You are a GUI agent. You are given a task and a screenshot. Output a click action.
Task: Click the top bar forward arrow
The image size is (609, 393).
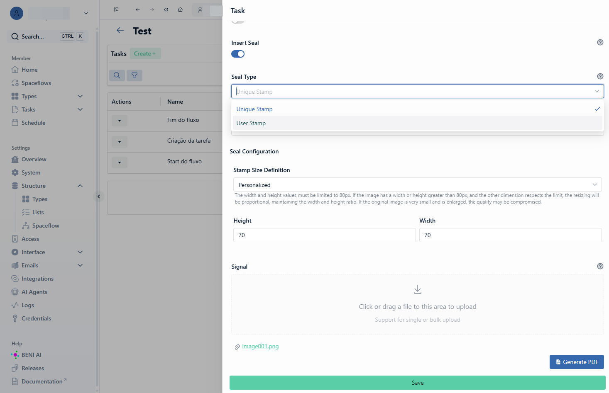click(x=152, y=10)
